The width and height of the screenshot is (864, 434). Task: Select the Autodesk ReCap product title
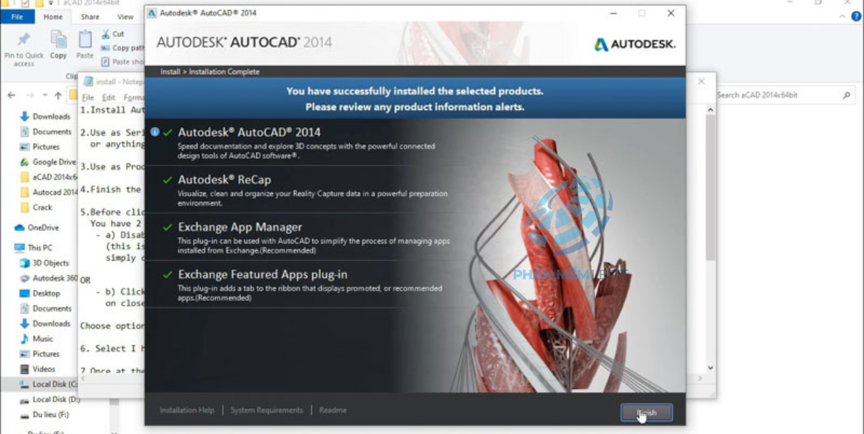click(x=224, y=179)
